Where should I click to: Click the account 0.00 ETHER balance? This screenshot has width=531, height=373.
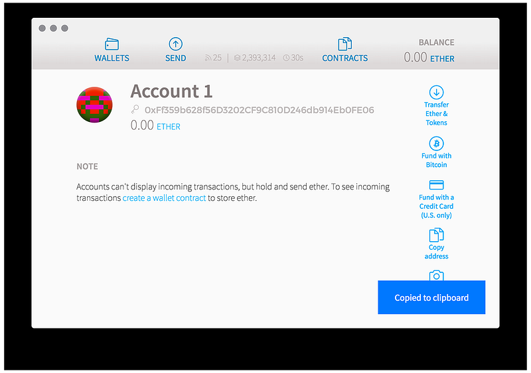tap(155, 126)
